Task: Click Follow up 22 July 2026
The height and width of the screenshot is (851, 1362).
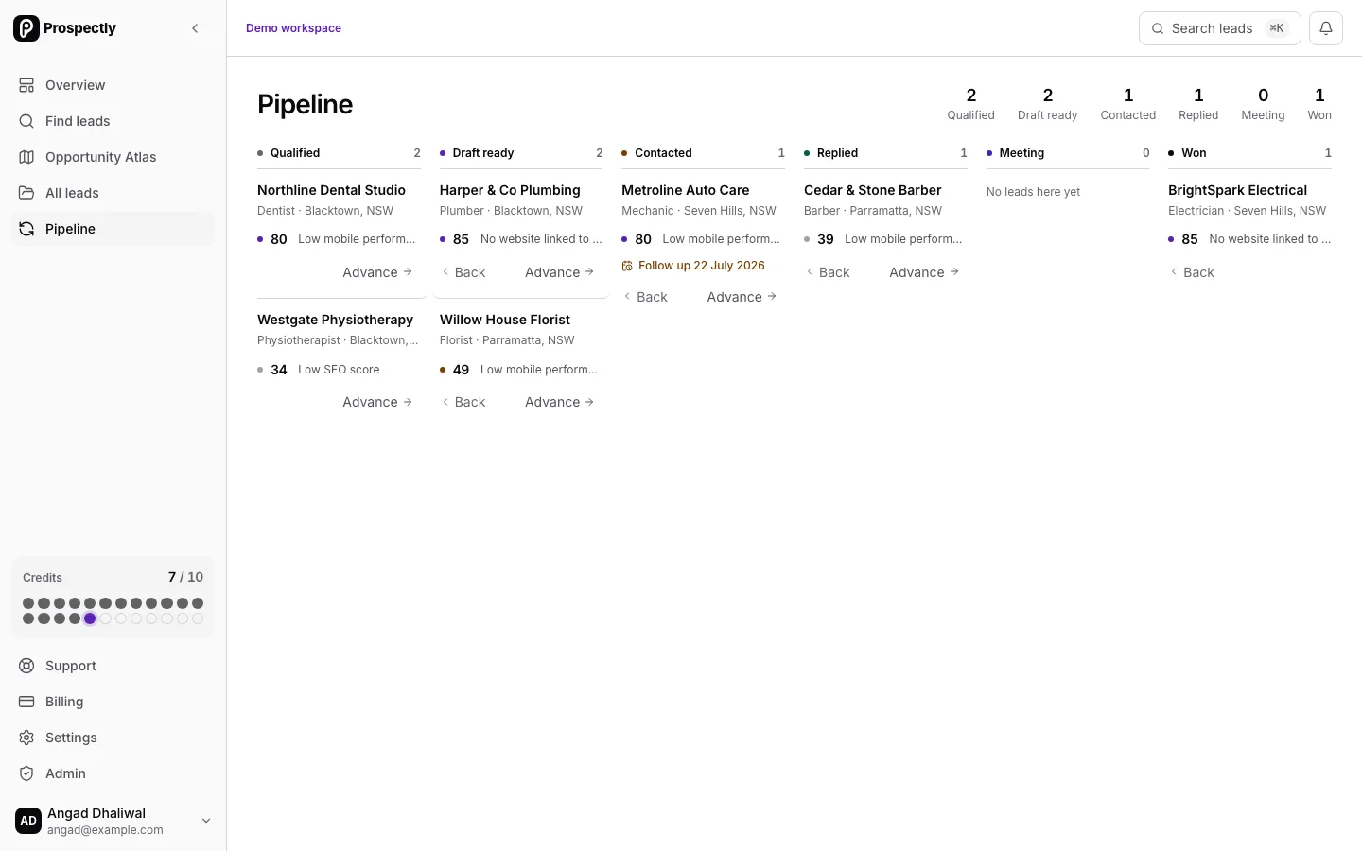Action: [702, 266]
